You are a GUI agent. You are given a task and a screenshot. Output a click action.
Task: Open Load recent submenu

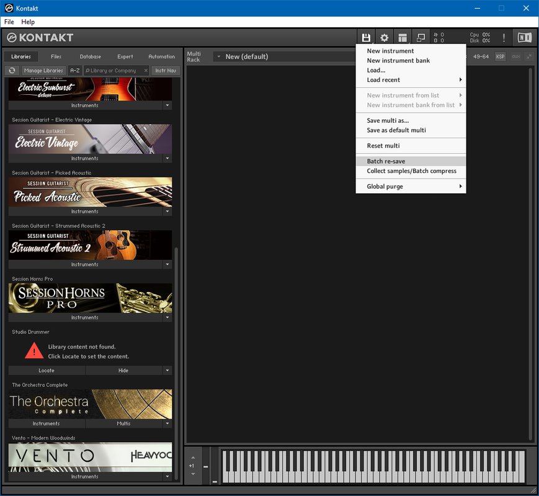tap(411, 80)
